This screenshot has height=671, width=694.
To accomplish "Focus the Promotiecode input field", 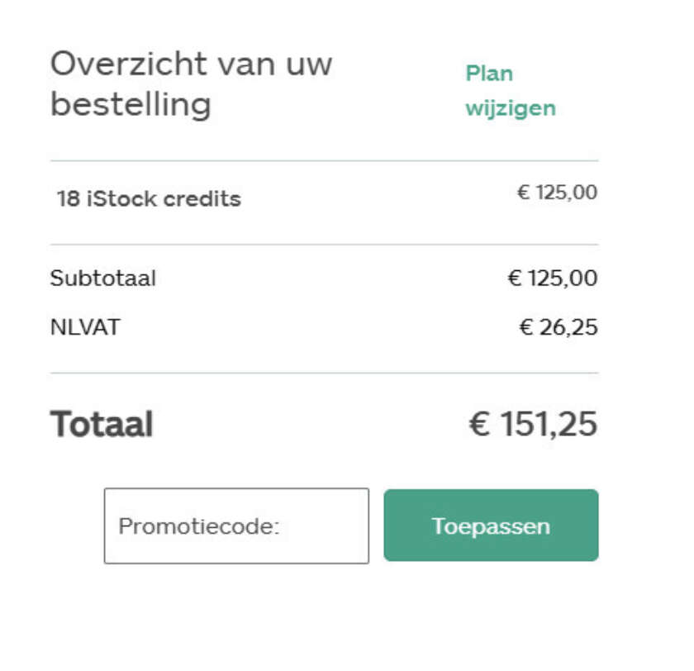I will (236, 526).
